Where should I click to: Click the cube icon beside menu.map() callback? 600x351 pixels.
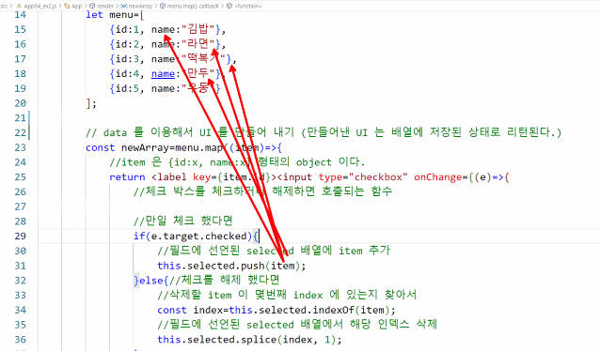click(163, 7)
